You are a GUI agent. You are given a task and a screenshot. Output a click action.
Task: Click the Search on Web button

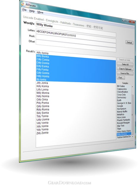click(125, 60)
